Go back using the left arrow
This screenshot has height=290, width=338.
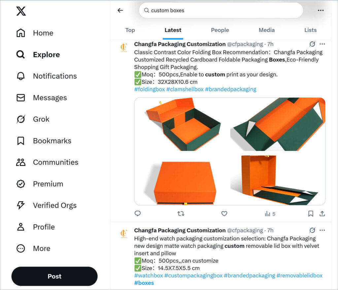120,11
